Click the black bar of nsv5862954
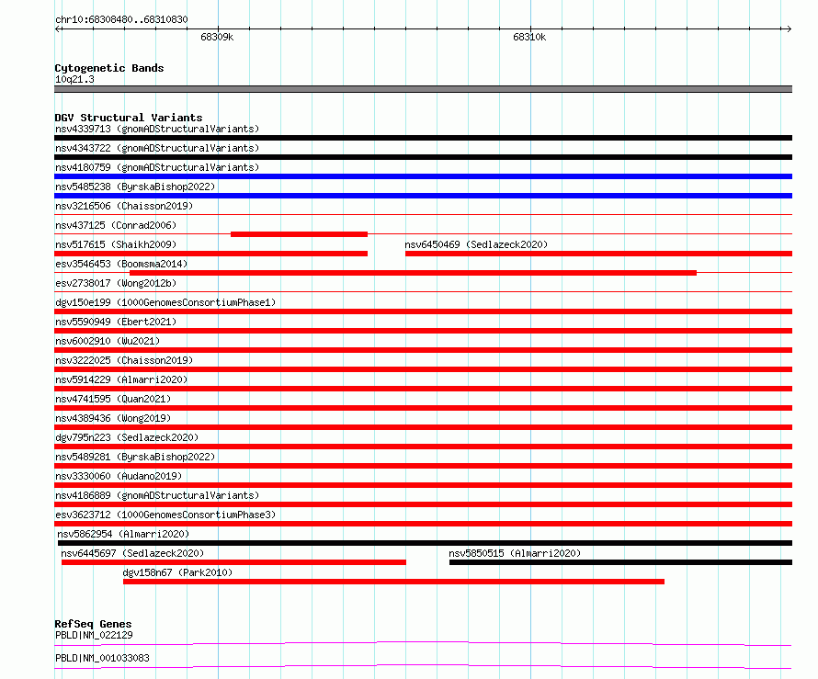The width and height of the screenshot is (818, 679). 425,543
